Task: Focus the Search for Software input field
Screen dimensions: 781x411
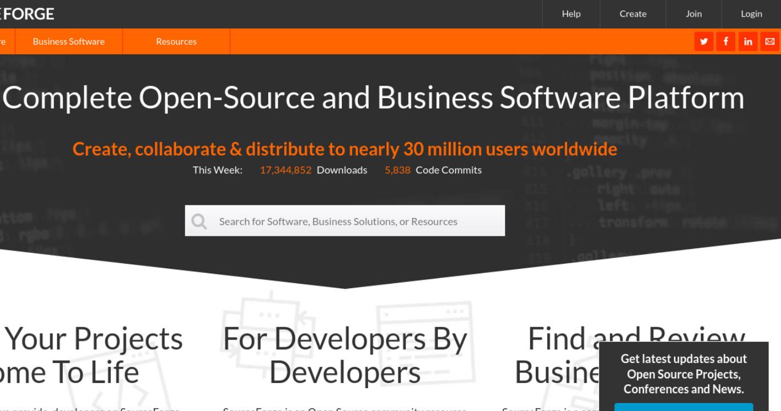Action: [x=345, y=221]
